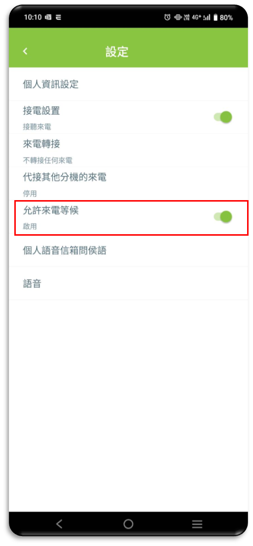The width and height of the screenshot is (253, 546).
Task: Tap the 啟用 status text
Action: (x=30, y=226)
